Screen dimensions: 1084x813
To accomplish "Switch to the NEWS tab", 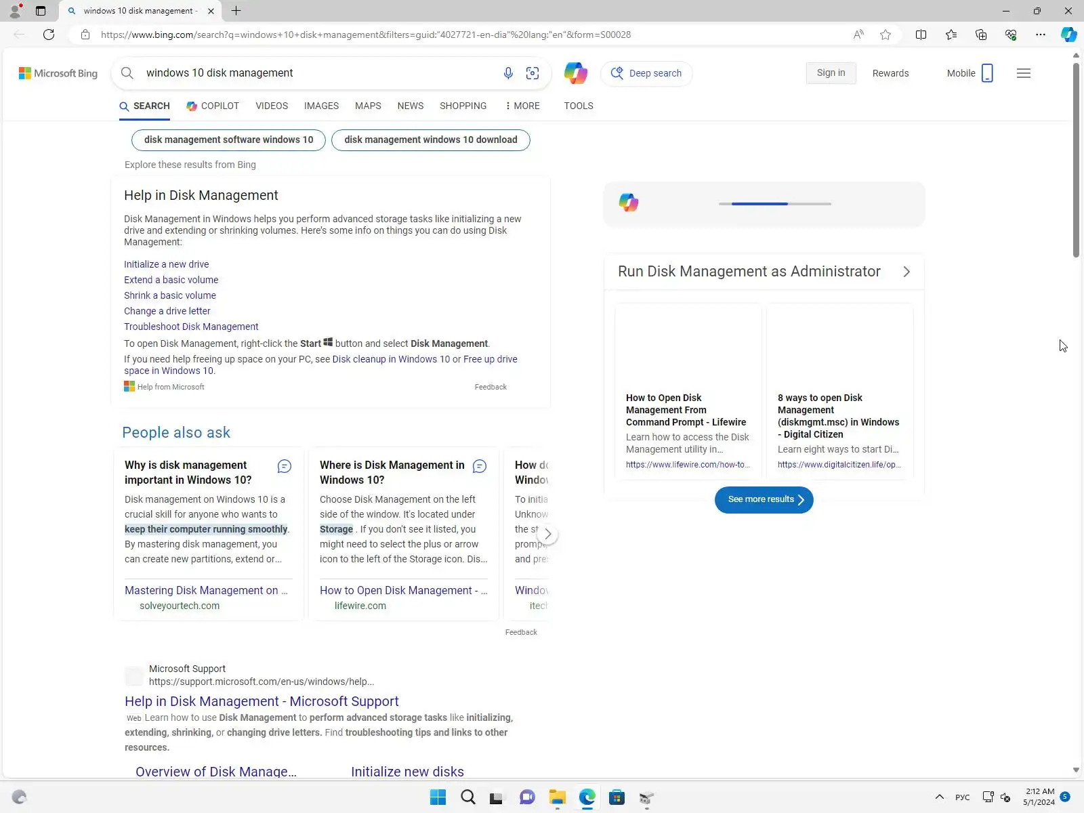I will [x=411, y=106].
